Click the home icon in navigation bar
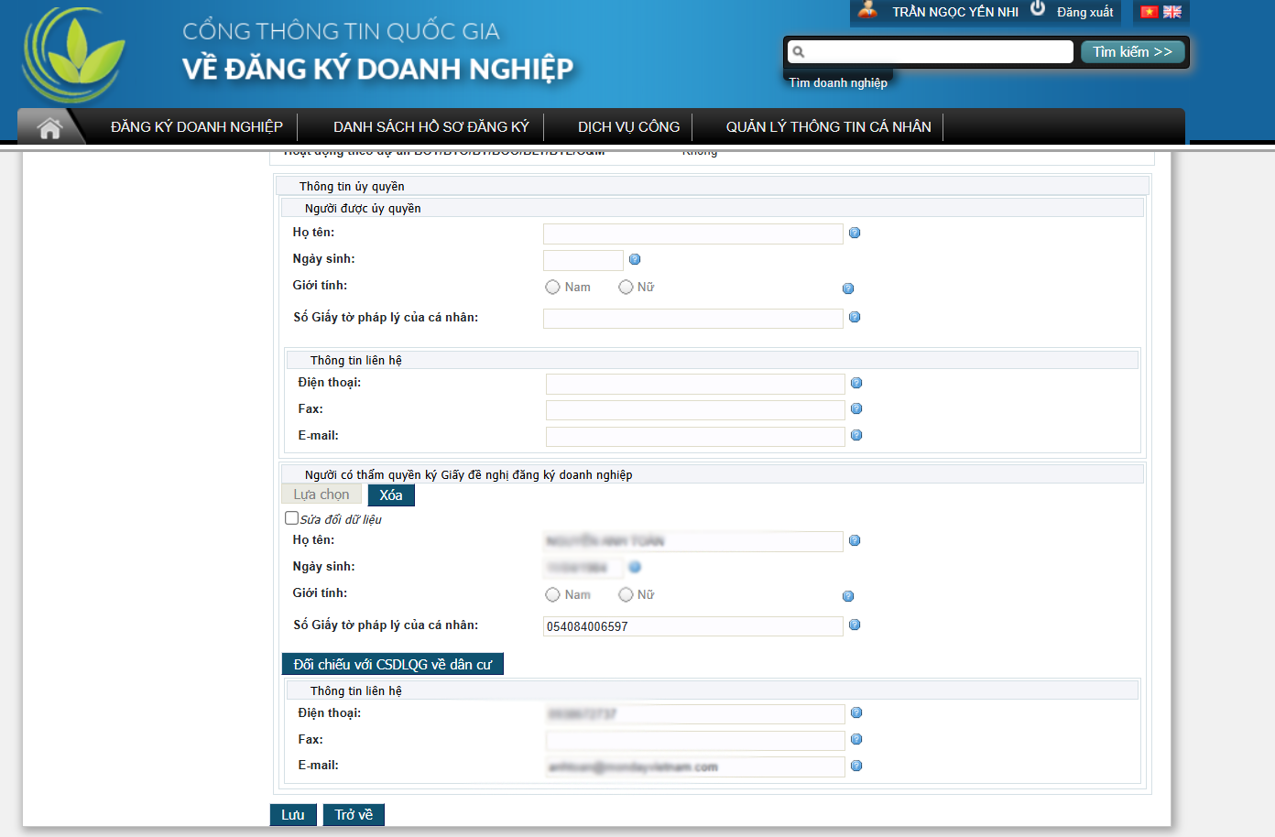1275x837 pixels. pos(49,127)
